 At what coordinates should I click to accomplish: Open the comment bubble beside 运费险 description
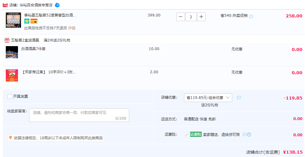tap(244, 135)
